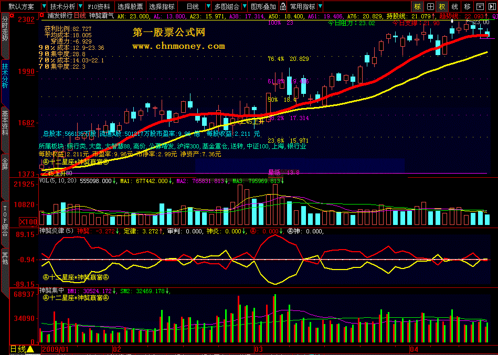Toggle the 移 move chart button
Viewport: 498px width, 355px height.
467,6
